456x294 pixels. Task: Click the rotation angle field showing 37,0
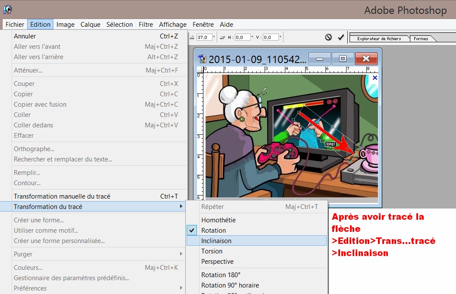tap(204, 37)
